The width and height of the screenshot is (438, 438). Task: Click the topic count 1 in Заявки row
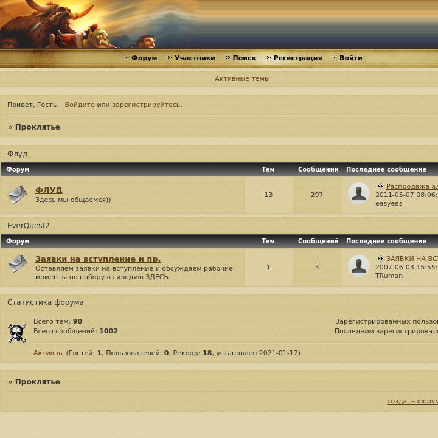point(268,267)
